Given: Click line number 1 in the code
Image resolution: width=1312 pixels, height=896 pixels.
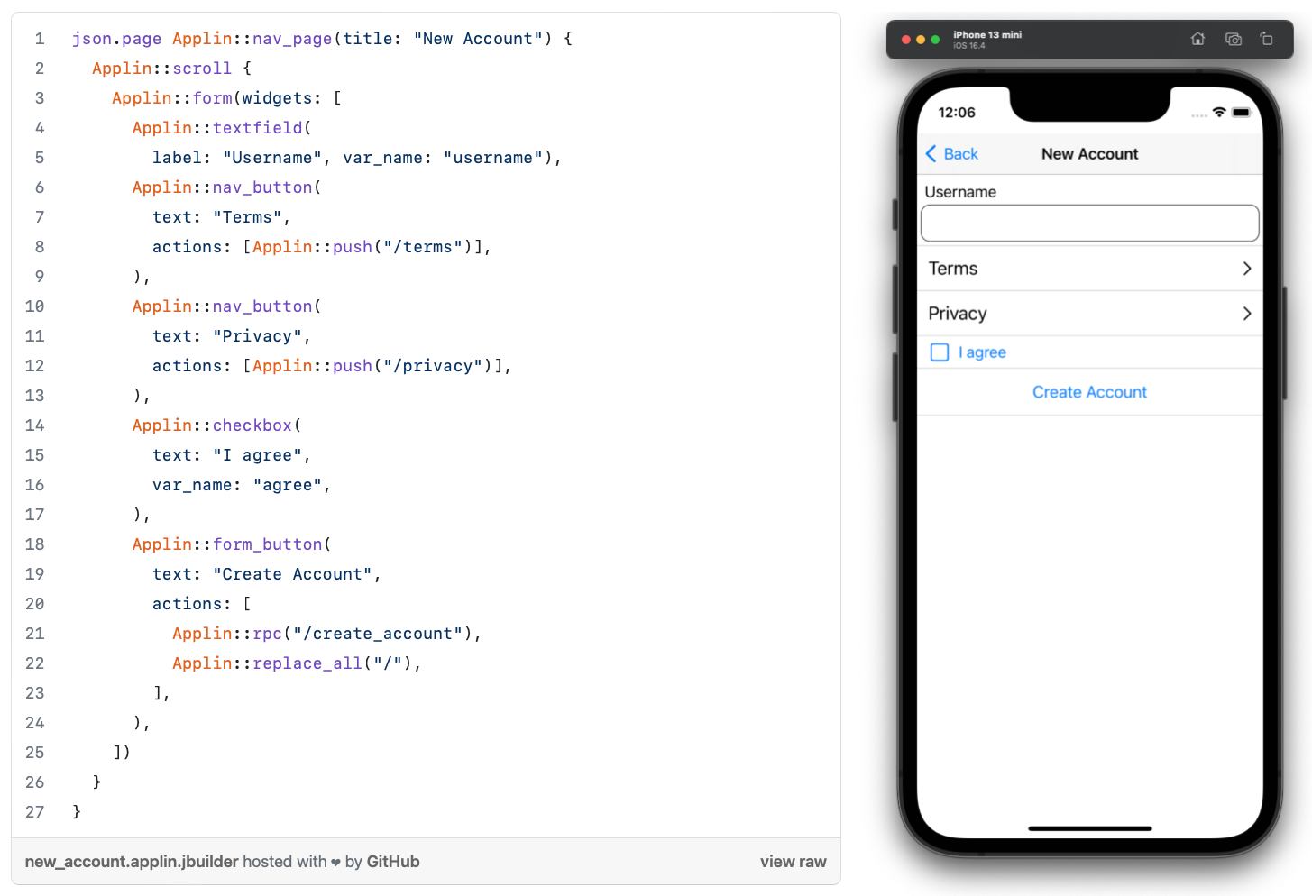Looking at the screenshot, I should 40,39.
